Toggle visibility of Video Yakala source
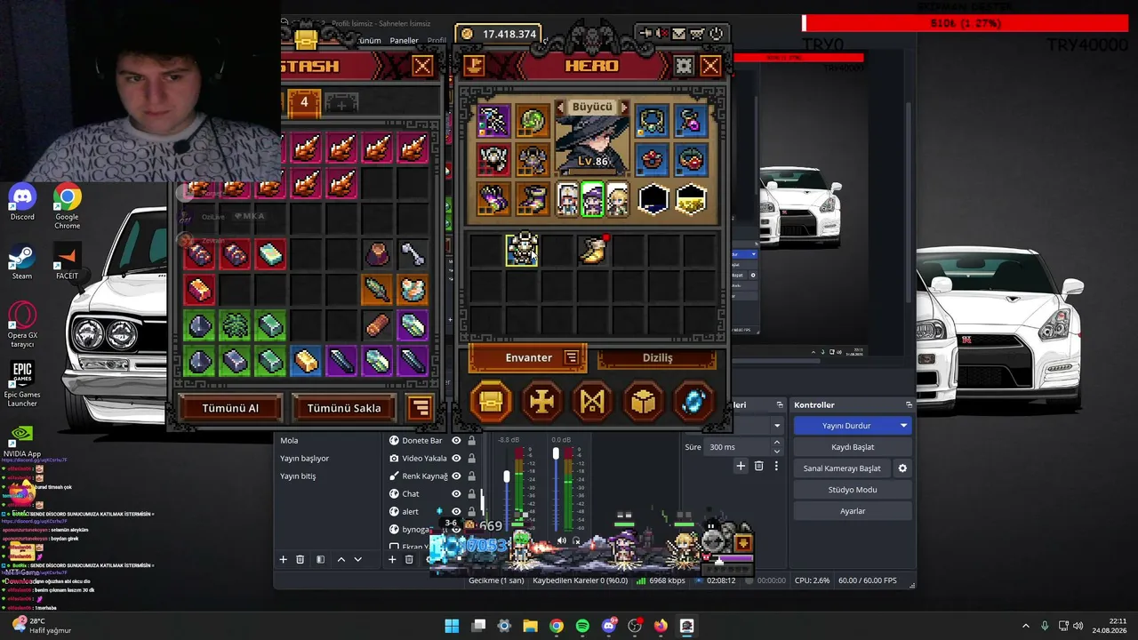 tap(456, 458)
